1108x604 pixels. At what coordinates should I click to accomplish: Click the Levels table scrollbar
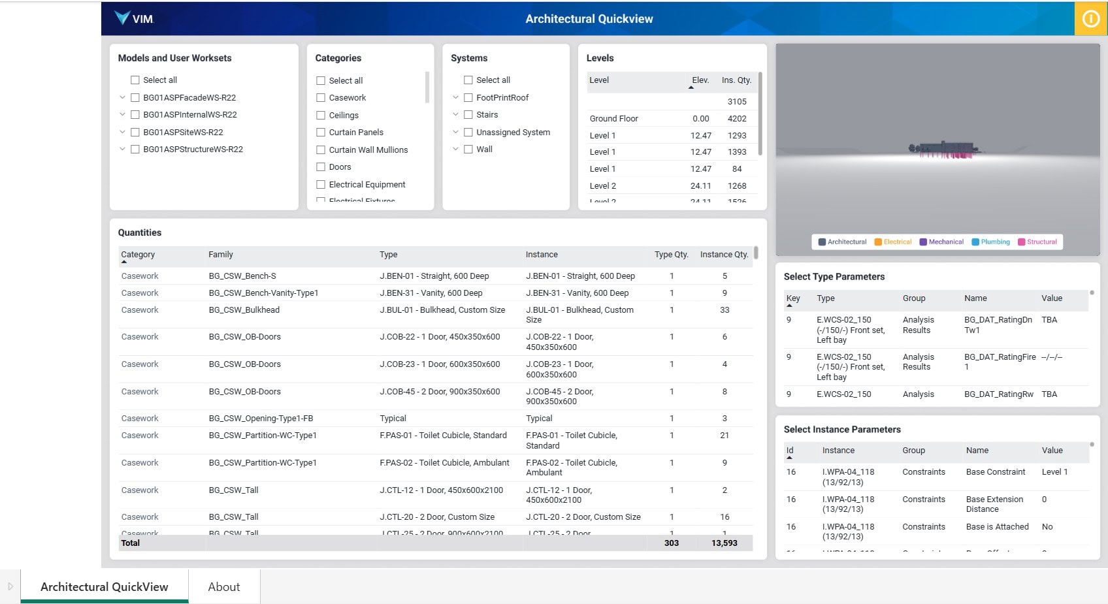point(760,113)
